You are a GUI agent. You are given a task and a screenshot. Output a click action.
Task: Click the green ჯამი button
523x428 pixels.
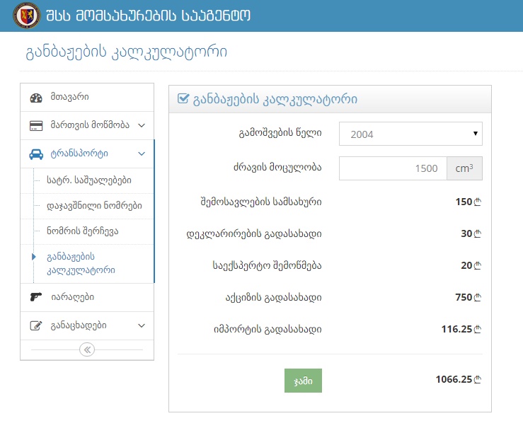point(303,381)
